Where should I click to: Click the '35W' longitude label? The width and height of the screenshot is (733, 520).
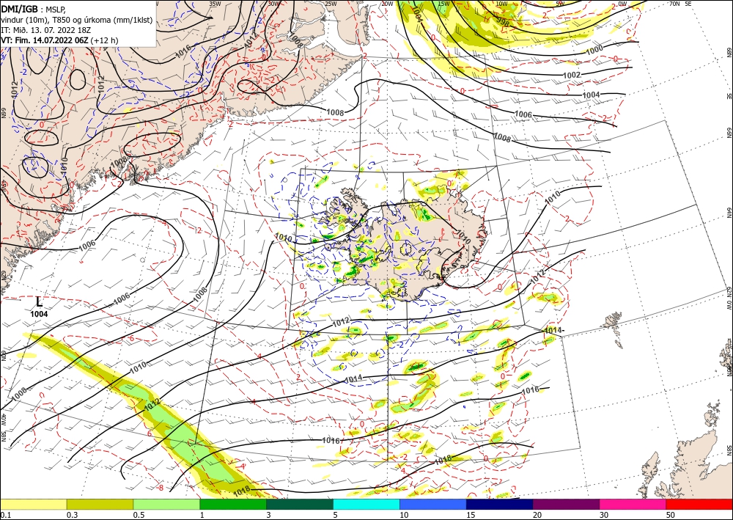(215, 4)
